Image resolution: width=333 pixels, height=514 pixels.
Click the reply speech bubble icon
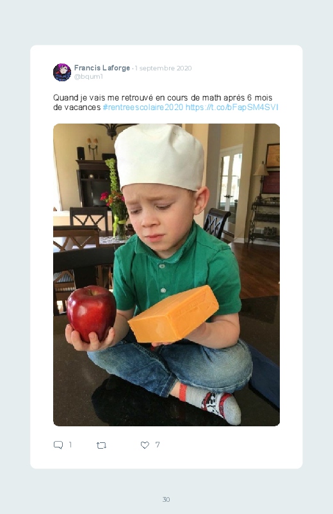58,445
